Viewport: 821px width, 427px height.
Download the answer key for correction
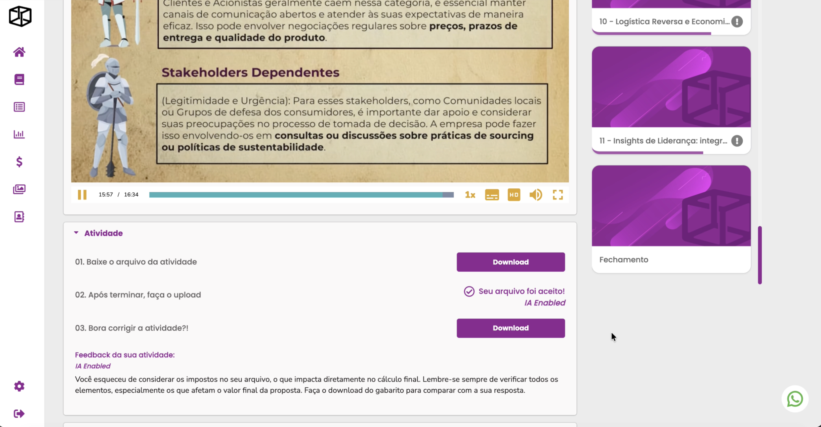[511, 328]
